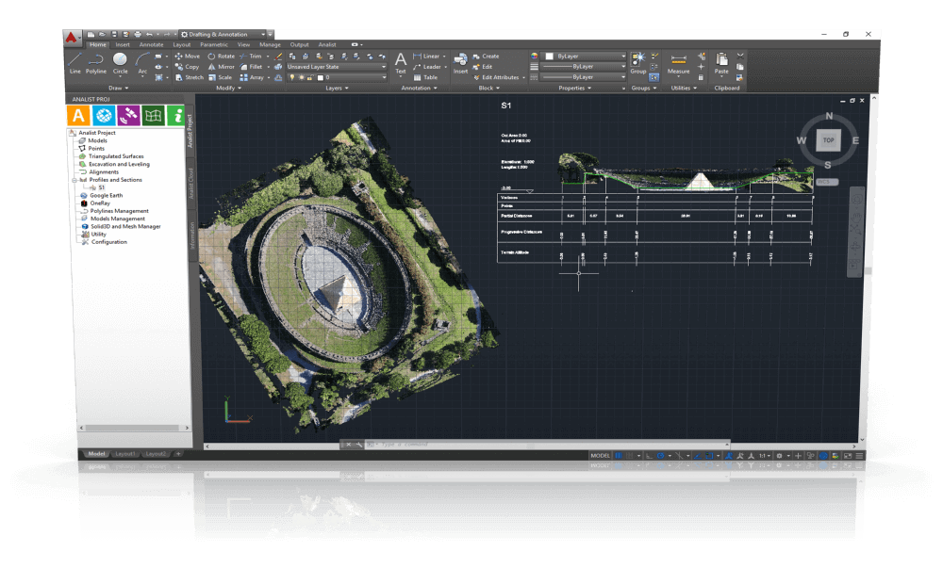The width and height of the screenshot is (943, 584).
Task: Select the Line drawing tool
Action: click(x=74, y=63)
